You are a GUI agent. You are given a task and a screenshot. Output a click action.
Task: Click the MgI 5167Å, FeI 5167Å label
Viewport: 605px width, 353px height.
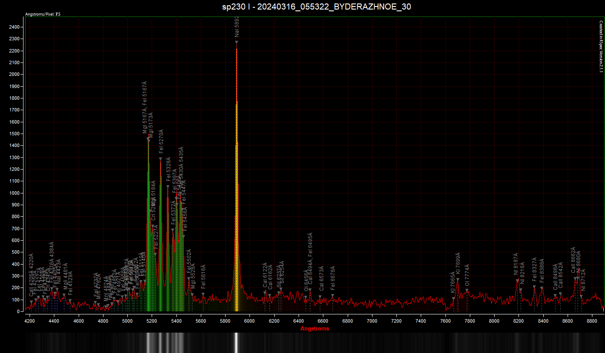(145, 107)
